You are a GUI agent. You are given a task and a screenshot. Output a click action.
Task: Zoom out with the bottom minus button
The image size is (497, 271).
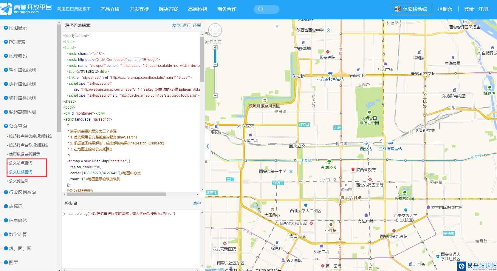point(215,96)
